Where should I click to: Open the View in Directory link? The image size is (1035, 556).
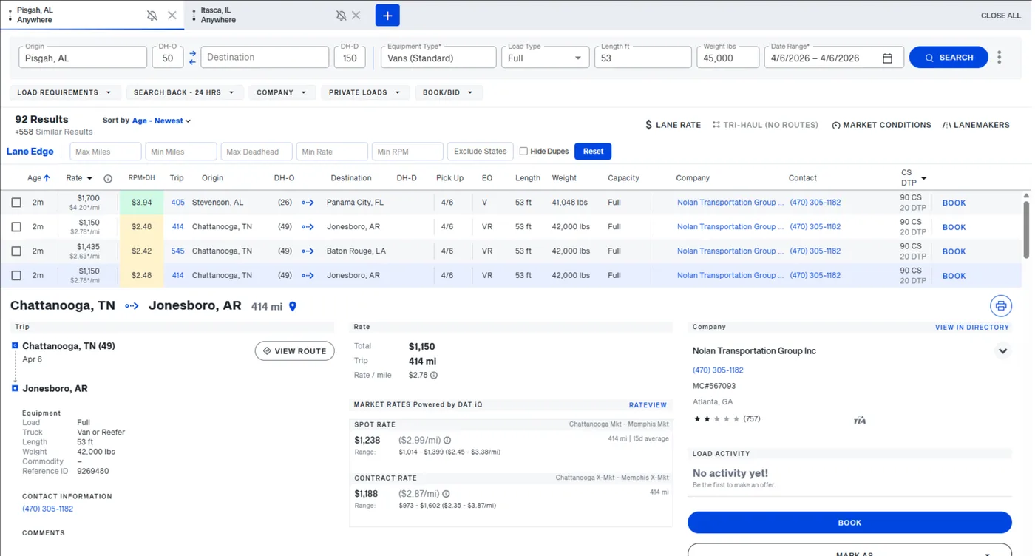[971, 327]
